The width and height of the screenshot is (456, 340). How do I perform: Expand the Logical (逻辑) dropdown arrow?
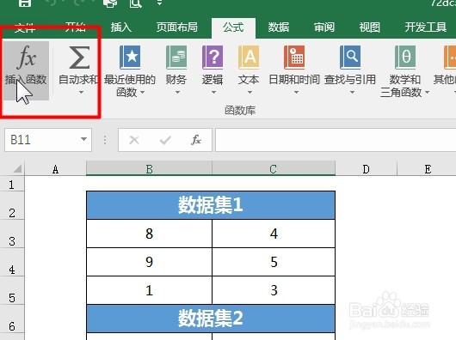point(213,93)
